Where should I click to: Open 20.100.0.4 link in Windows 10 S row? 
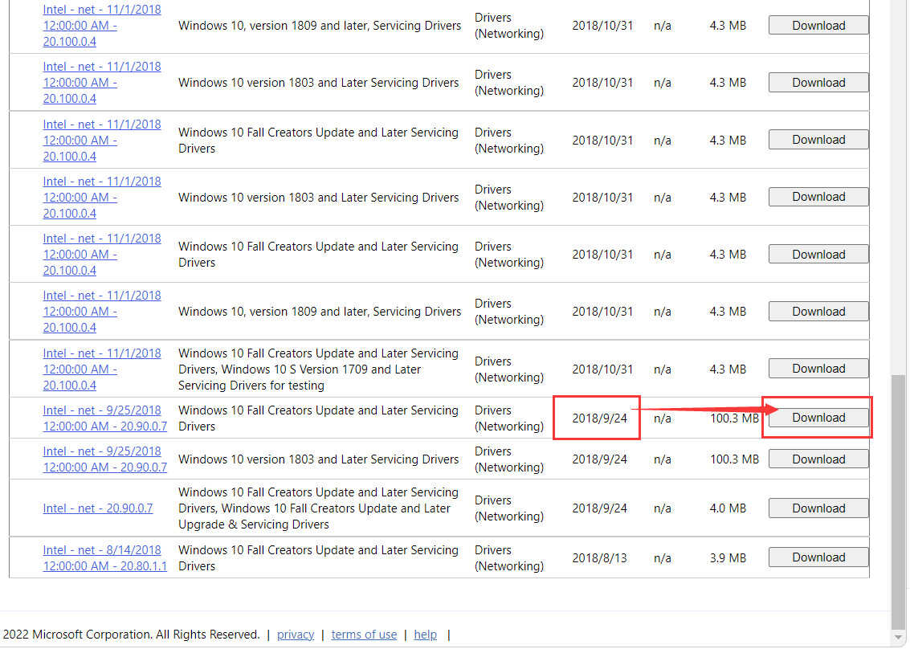101,369
